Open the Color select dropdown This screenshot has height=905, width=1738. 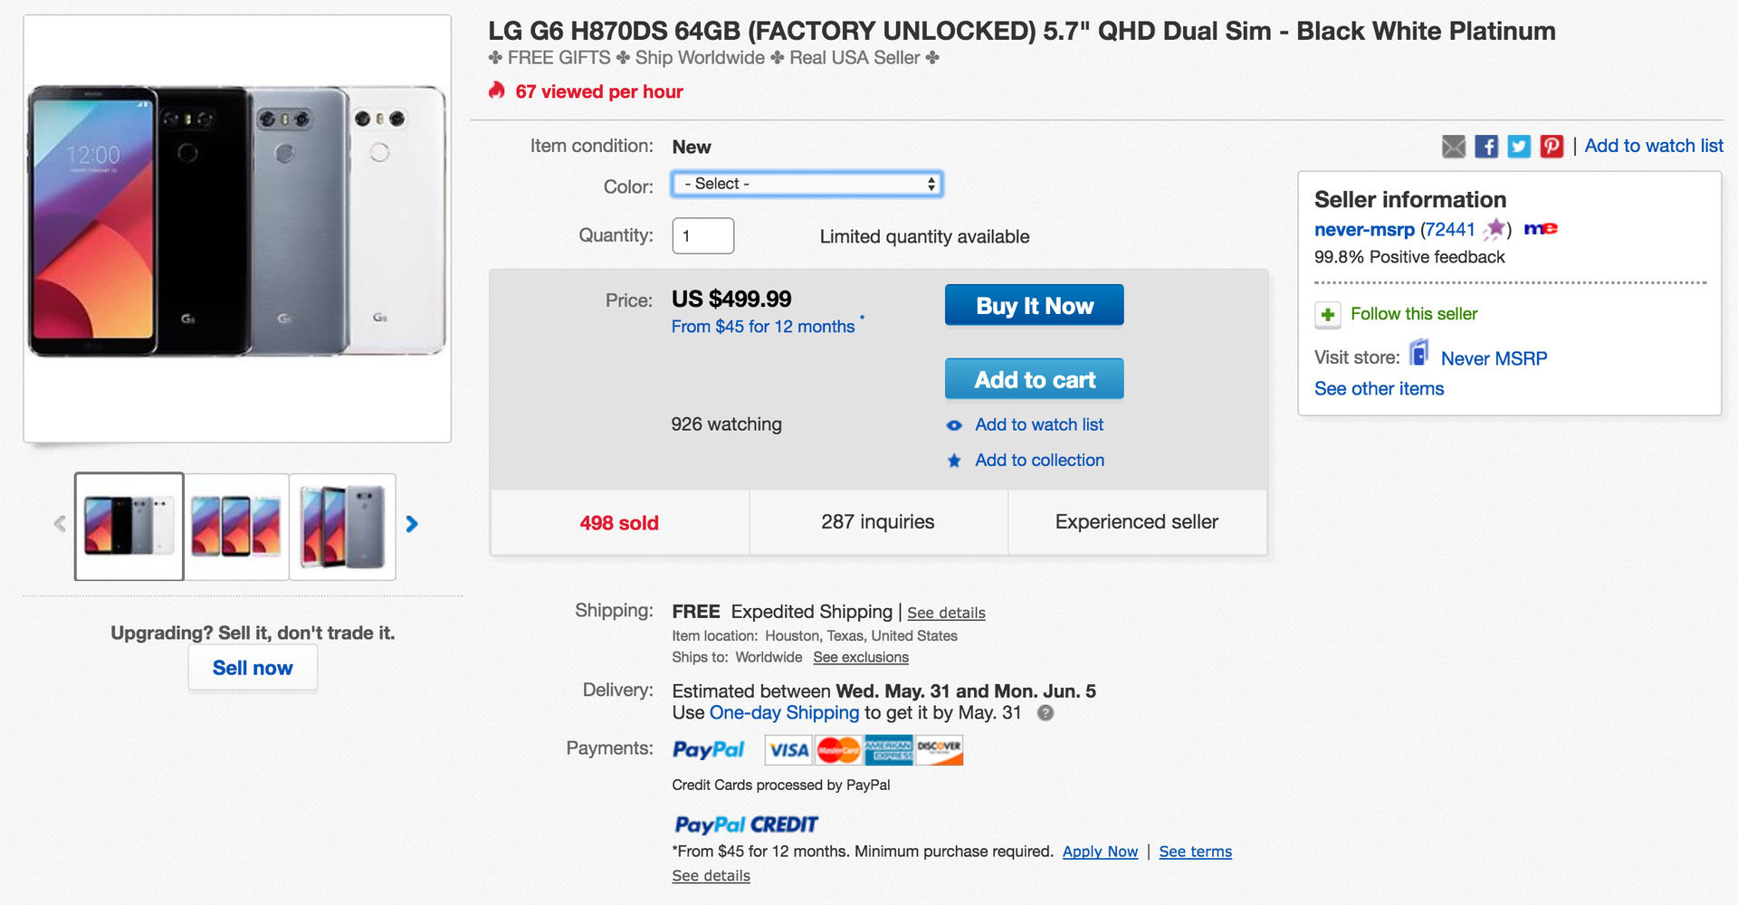pos(807,185)
